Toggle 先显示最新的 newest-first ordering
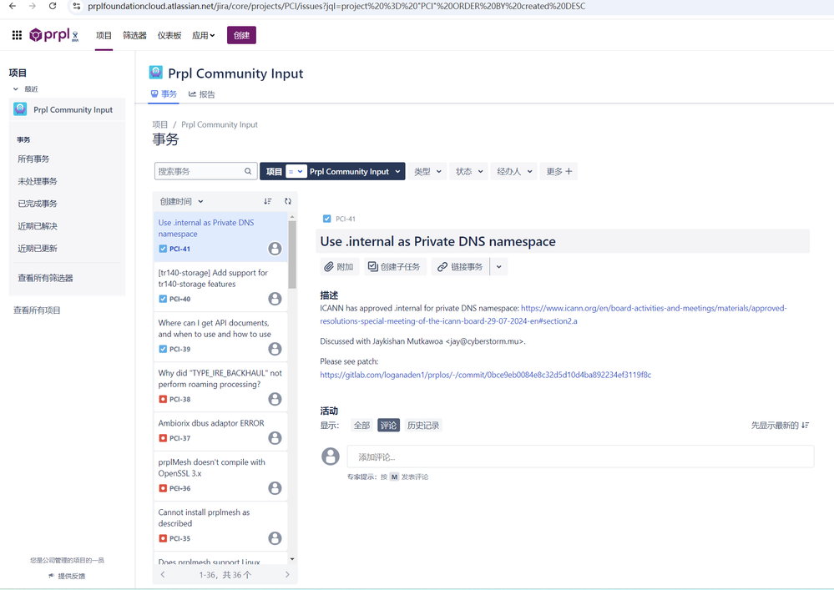The image size is (834, 590). pos(780,426)
